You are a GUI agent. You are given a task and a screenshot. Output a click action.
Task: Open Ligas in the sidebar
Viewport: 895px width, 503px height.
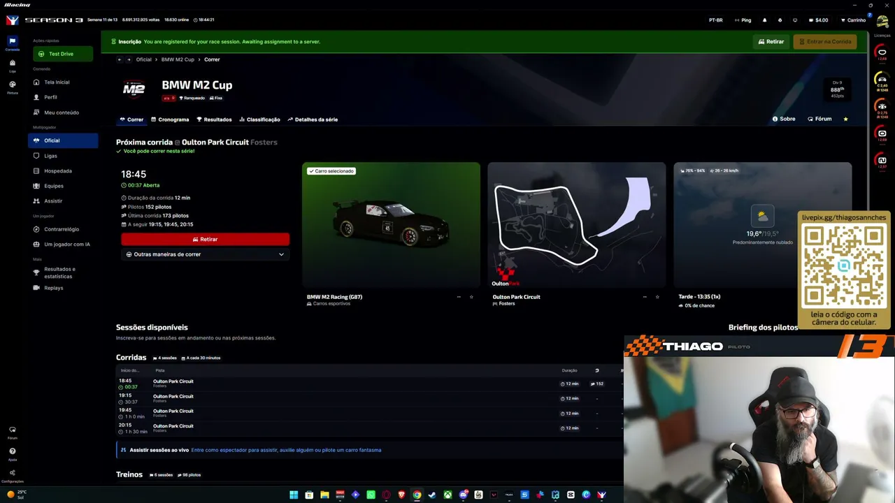coord(63,156)
